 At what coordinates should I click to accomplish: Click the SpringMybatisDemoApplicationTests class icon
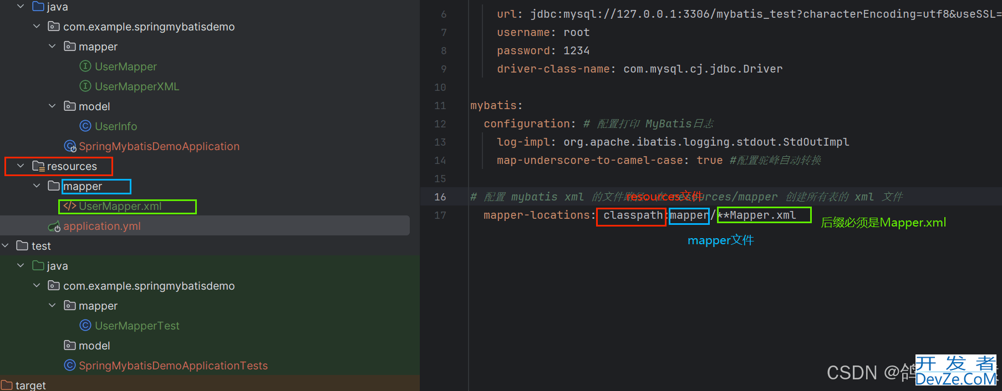pos(70,366)
